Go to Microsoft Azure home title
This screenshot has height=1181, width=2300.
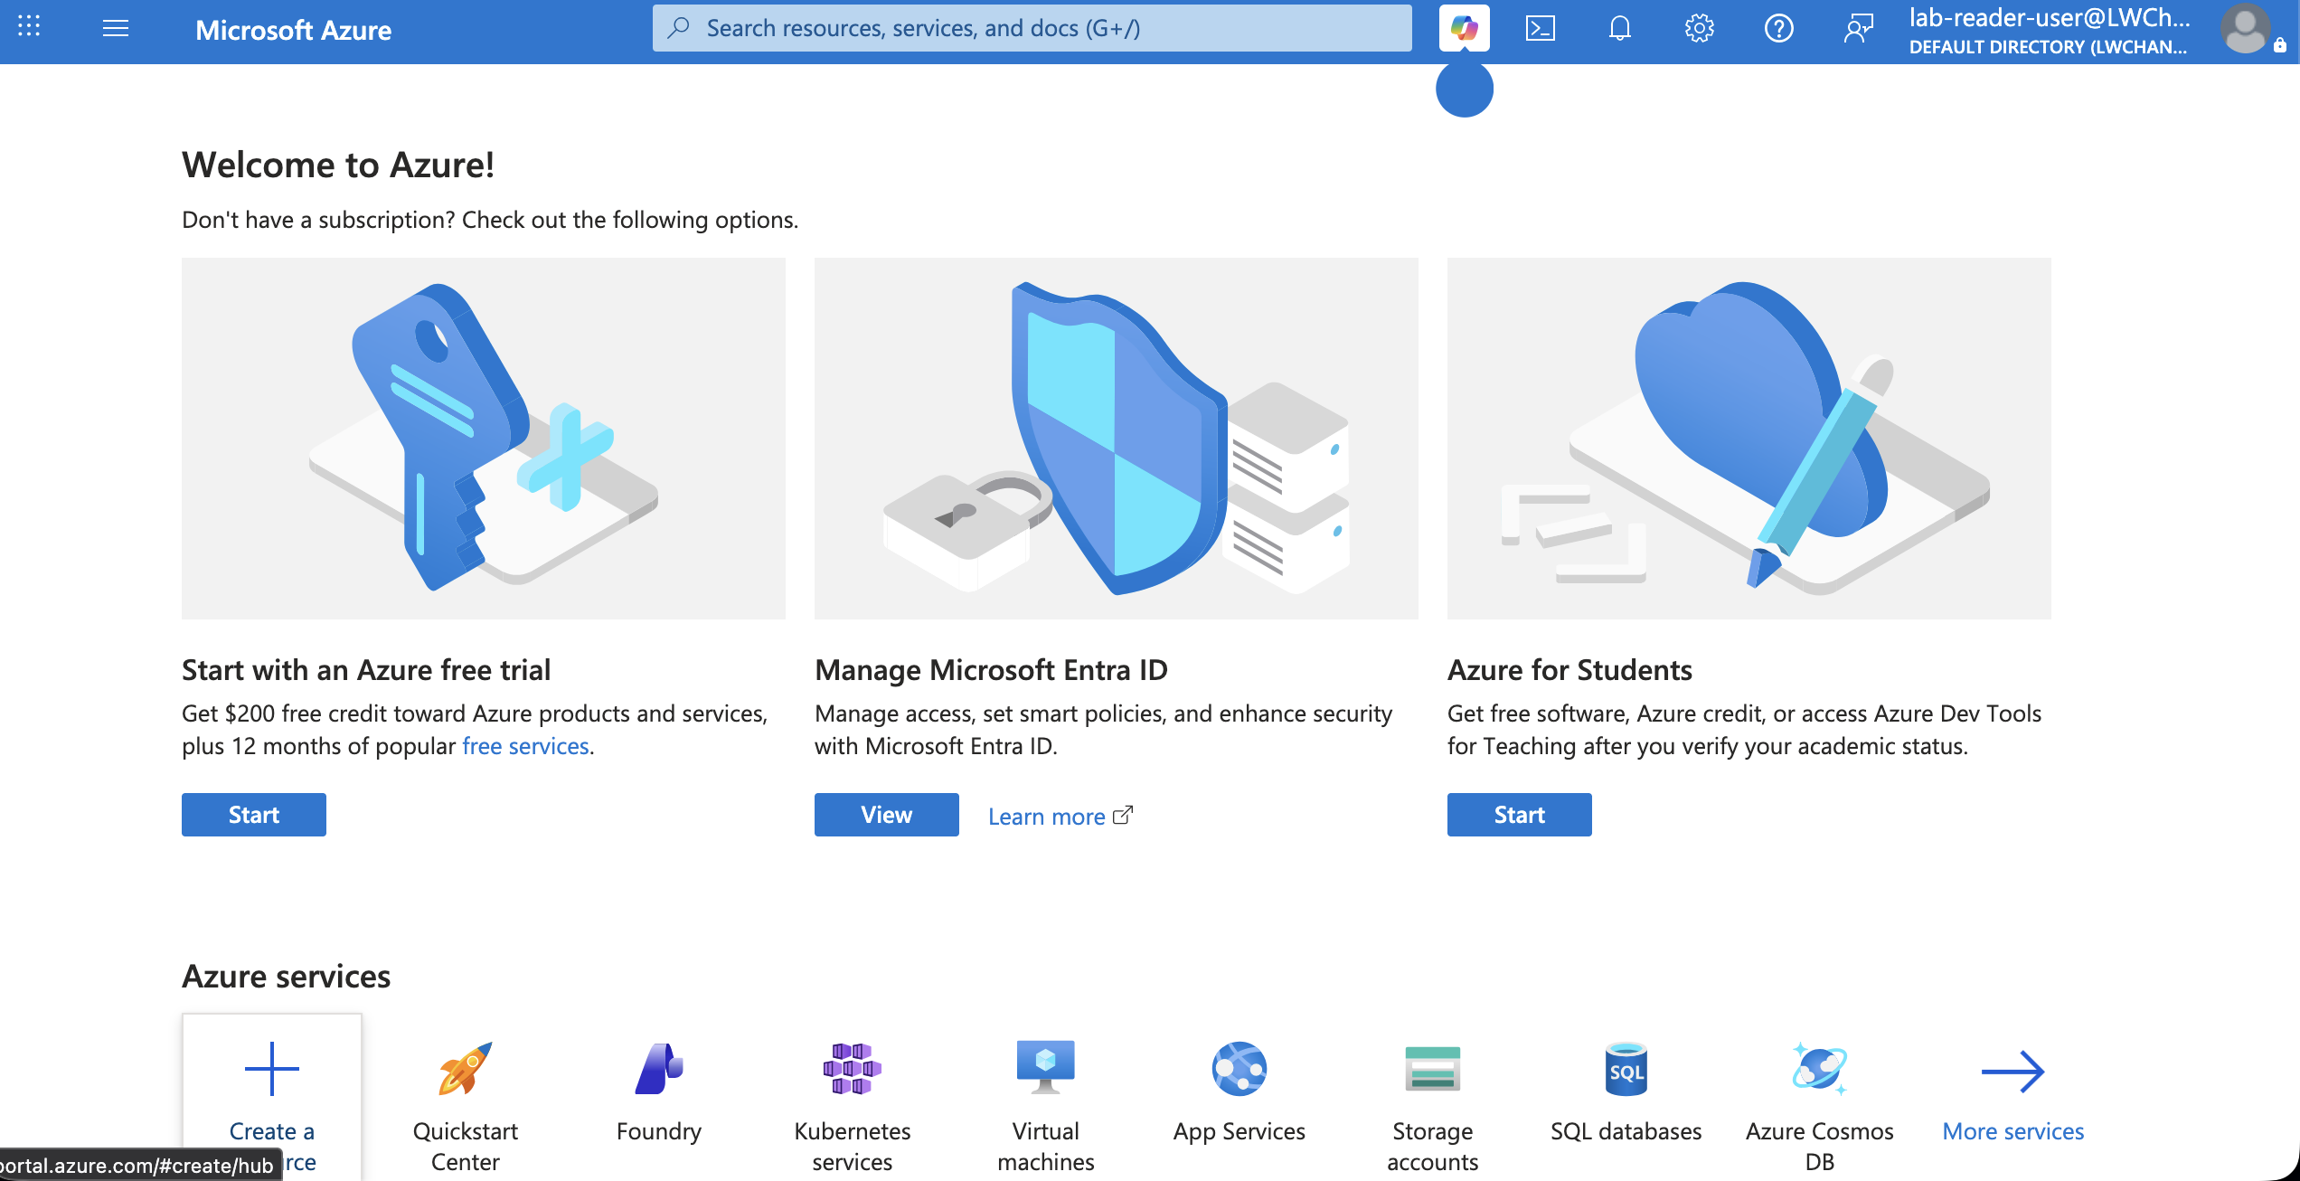click(293, 30)
